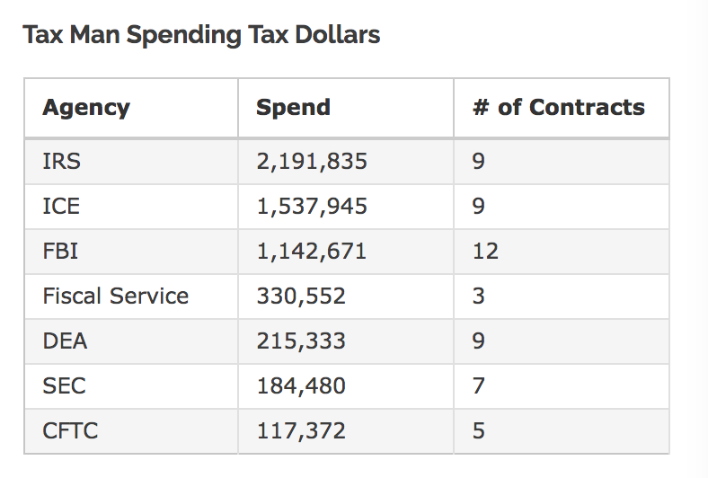The height and width of the screenshot is (478, 708).
Task: Click the FBI contracts count 12
Action: 485,252
